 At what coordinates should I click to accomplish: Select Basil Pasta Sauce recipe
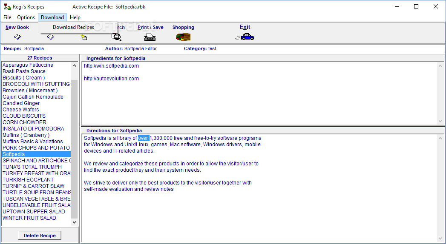(x=36, y=71)
